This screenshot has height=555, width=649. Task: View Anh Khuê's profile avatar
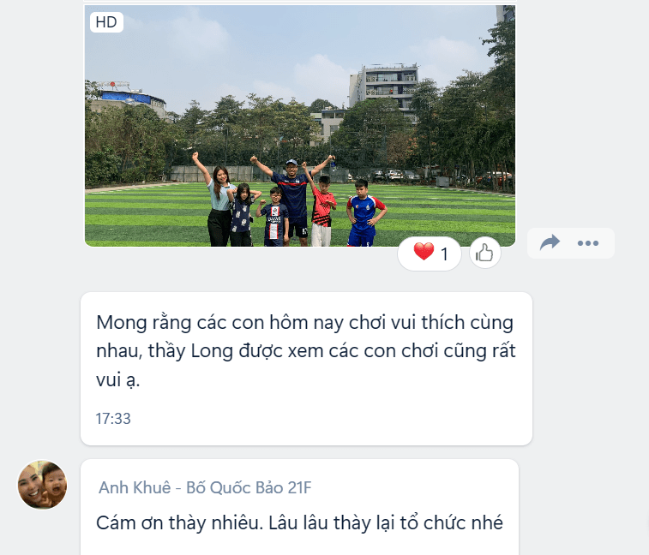[x=42, y=485]
